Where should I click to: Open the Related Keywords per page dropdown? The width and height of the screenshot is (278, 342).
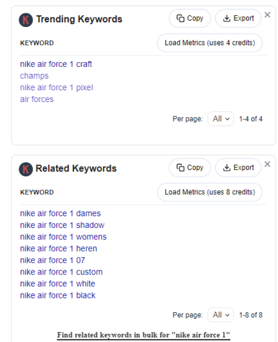pos(221,315)
